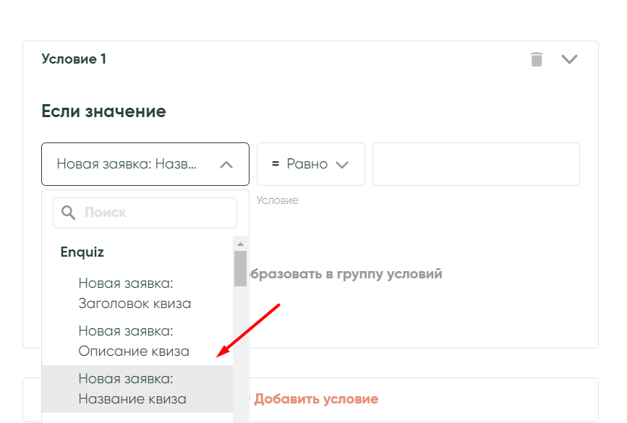627x423 pixels.
Task: Click the empty comparison value field
Action: click(x=475, y=164)
